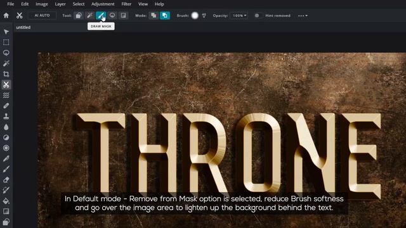The height and width of the screenshot is (228, 406).
Task: Select the Clone stamp tool
Action: 6,117
